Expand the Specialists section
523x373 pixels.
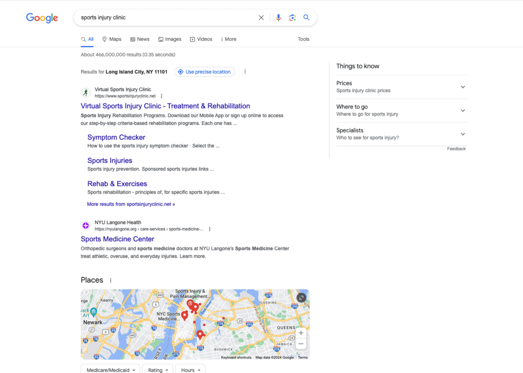tap(401, 134)
